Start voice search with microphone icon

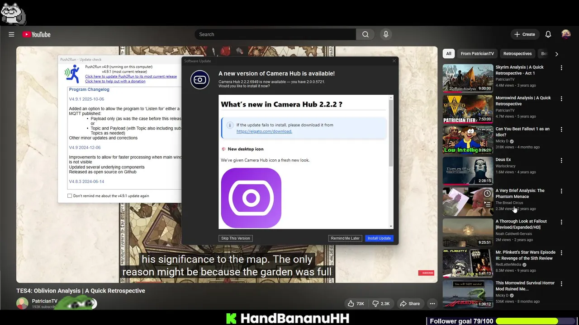[386, 34]
